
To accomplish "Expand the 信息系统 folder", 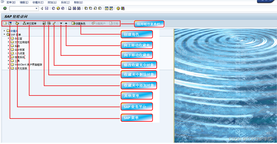I will coord(8,57).
